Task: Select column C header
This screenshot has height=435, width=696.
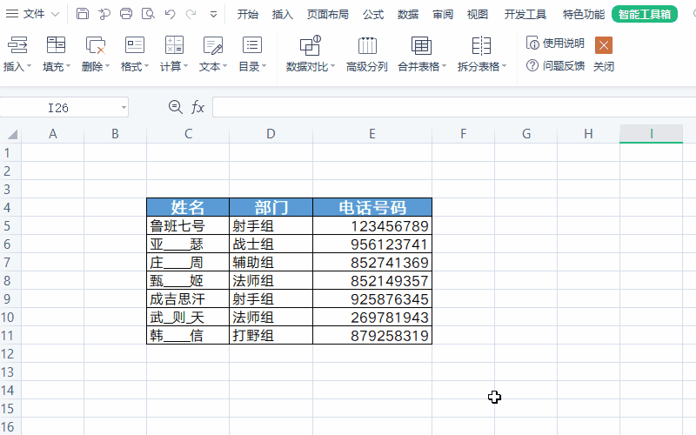Action: tap(188, 134)
